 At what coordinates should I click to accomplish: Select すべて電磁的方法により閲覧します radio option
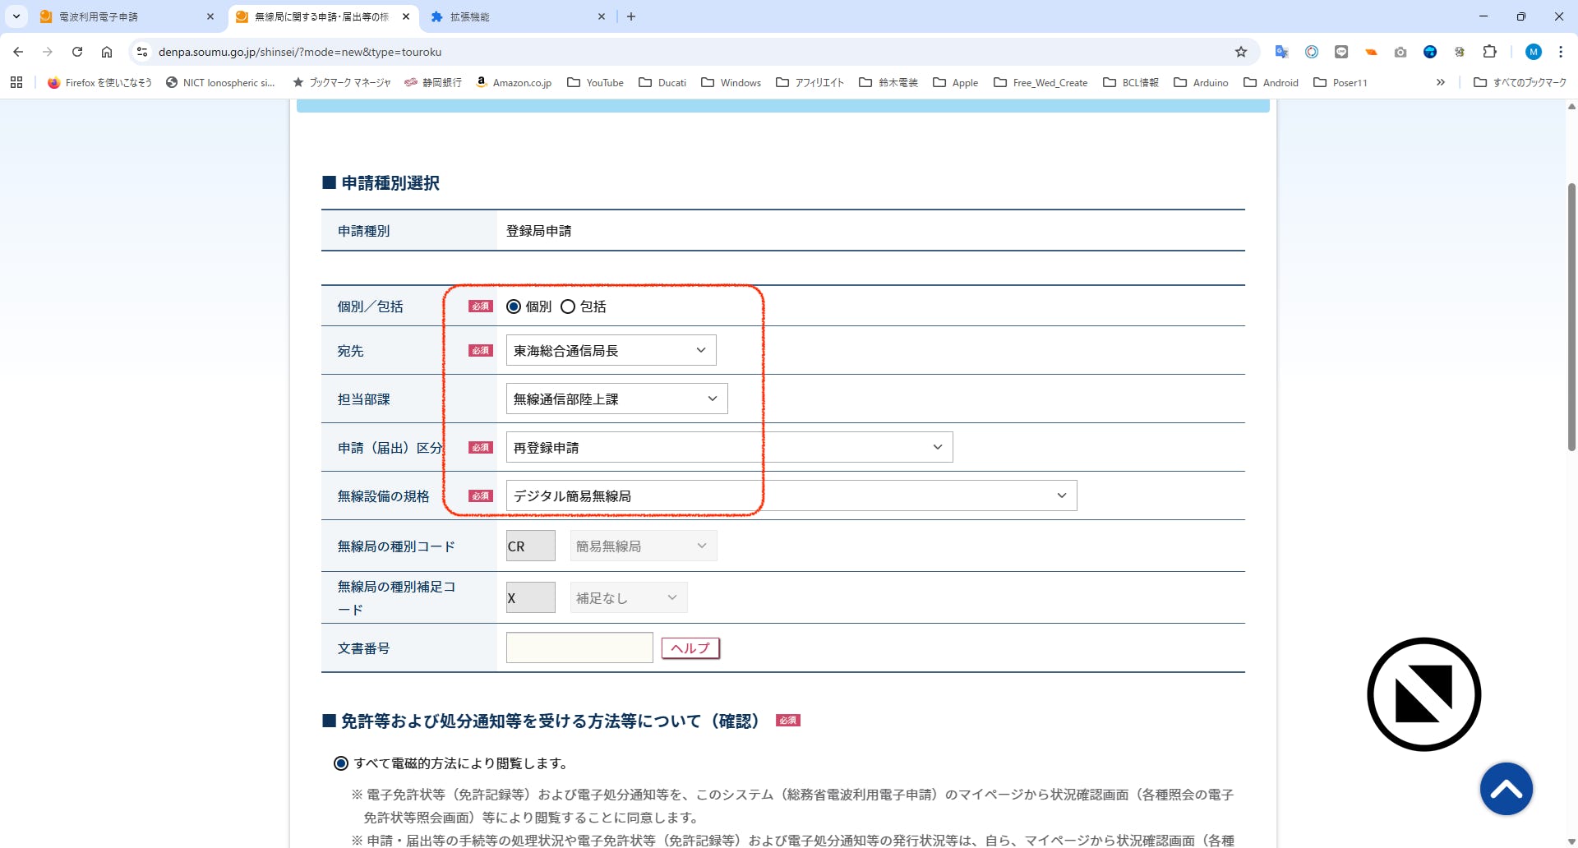(x=341, y=763)
